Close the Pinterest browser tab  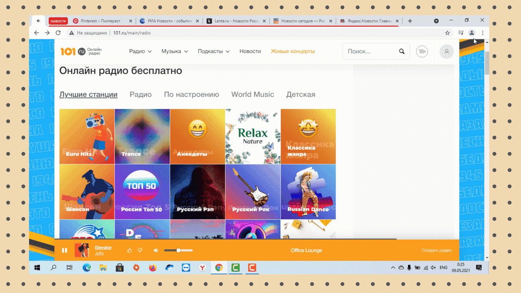(130, 21)
